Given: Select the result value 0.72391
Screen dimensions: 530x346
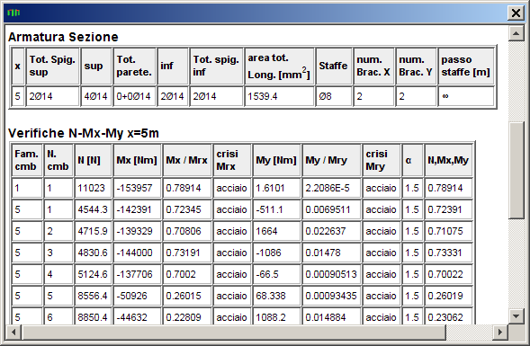Looking at the screenshot, I should (x=448, y=209).
